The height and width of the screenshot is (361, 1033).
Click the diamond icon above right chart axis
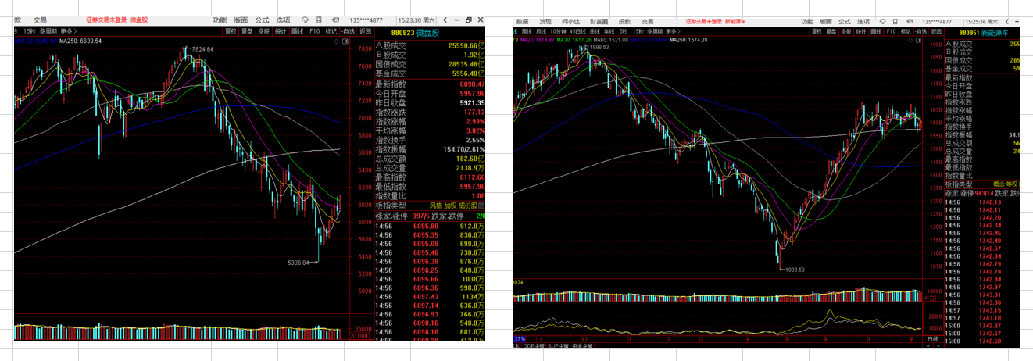910,41
